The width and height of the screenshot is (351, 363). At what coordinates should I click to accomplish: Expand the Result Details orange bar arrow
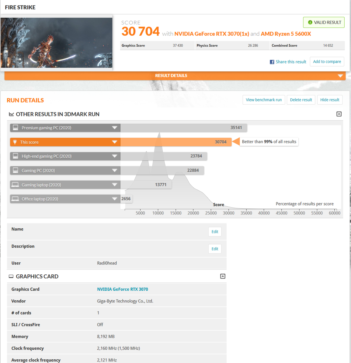[340, 76]
